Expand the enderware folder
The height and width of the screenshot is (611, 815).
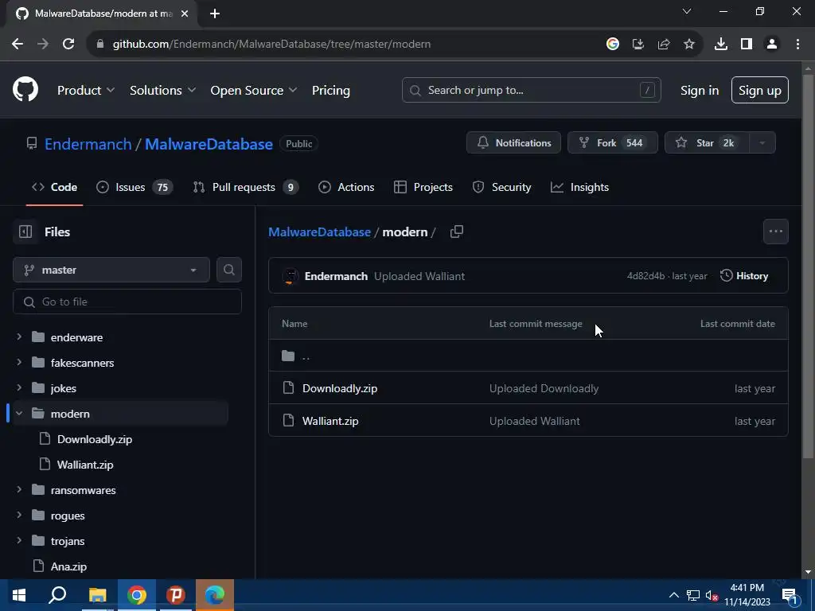tap(19, 337)
